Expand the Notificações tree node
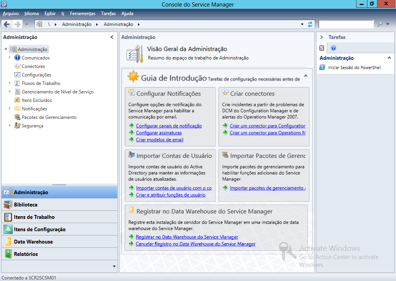This screenshot has width=396, height=281. [10, 108]
